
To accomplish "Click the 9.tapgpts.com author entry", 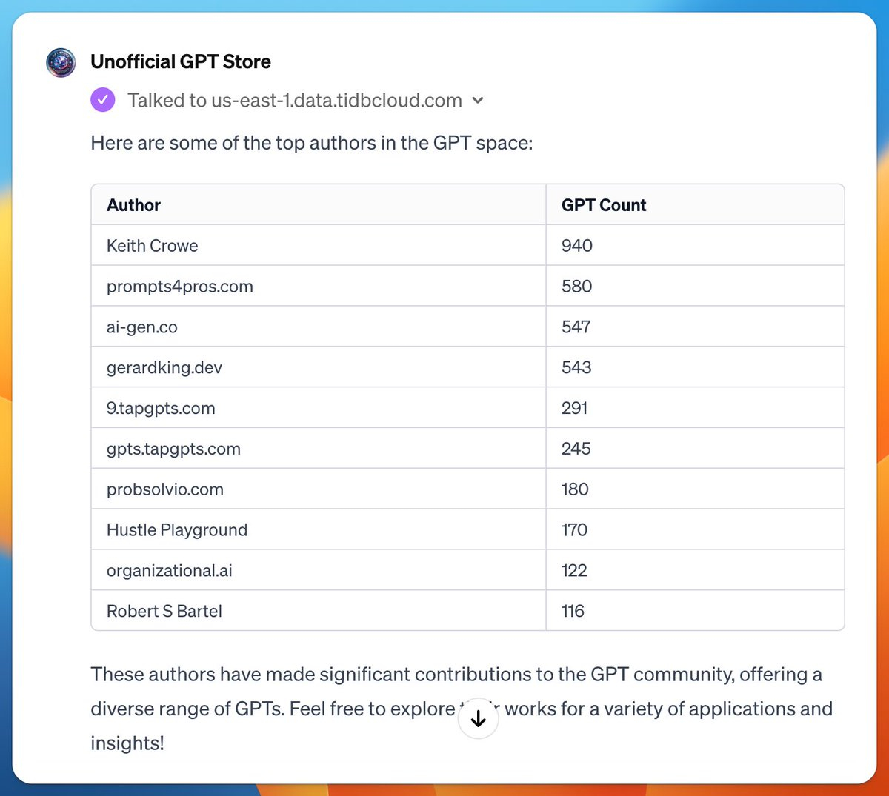I will [161, 408].
